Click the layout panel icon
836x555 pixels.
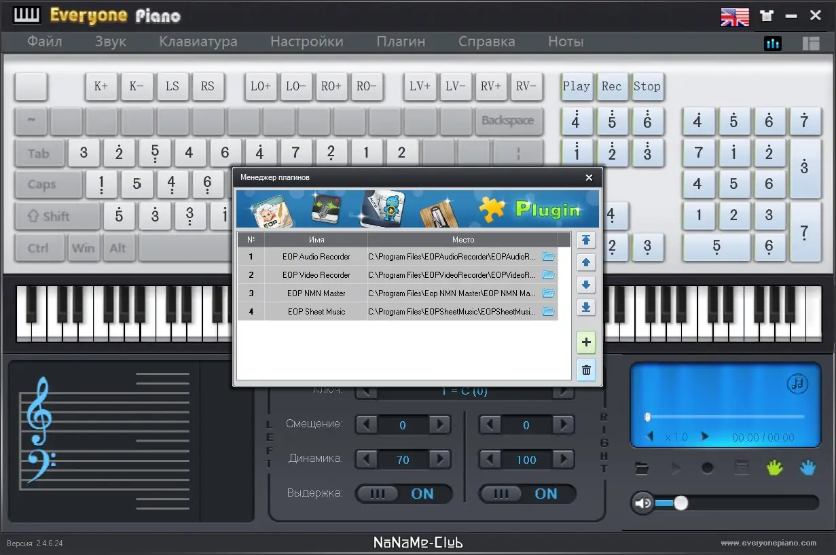[x=811, y=43]
